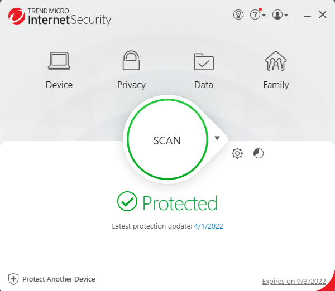Screen dimensions: 335x291
Task: Go to the Data folder section
Action: point(204,70)
